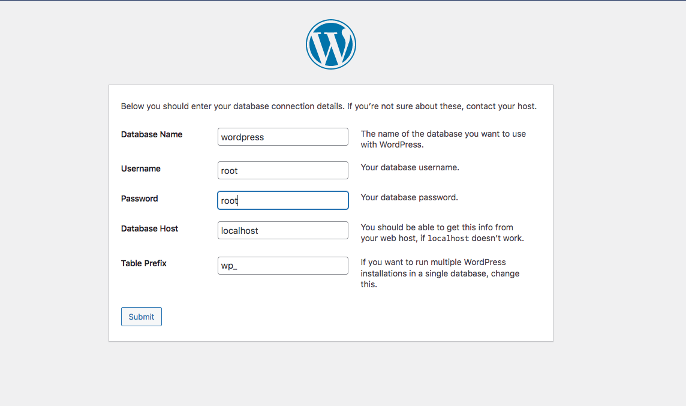Click the root text in Username field
686x406 pixels.
[x=229, y=170]
